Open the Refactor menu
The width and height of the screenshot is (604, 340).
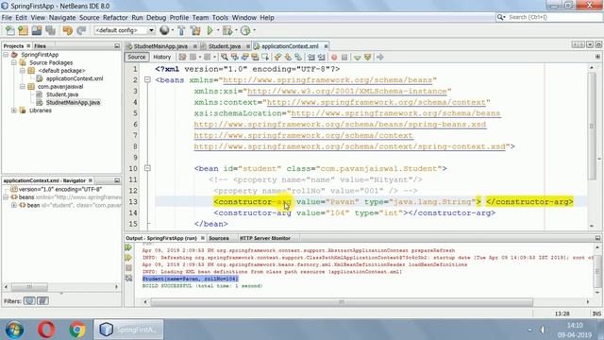[x=115, y=18]
